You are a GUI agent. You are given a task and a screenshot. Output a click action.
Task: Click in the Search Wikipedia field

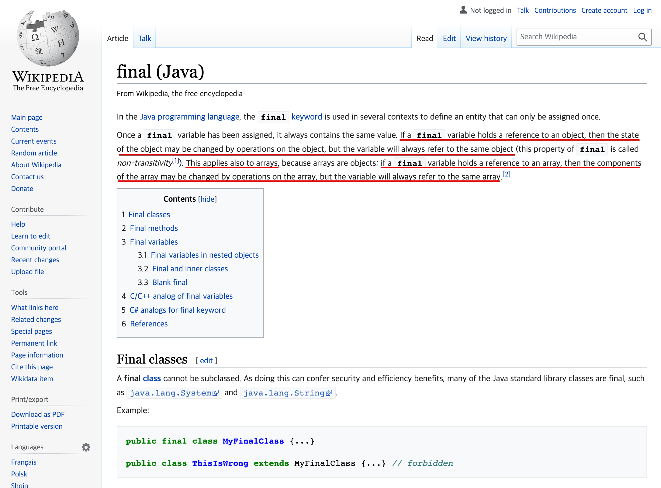[575, 37]
